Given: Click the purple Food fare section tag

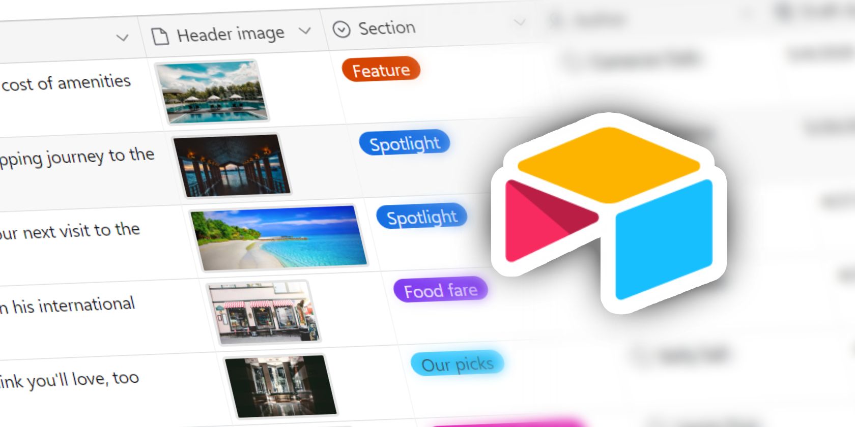Looking at the screenshot, I should [441, 290].
